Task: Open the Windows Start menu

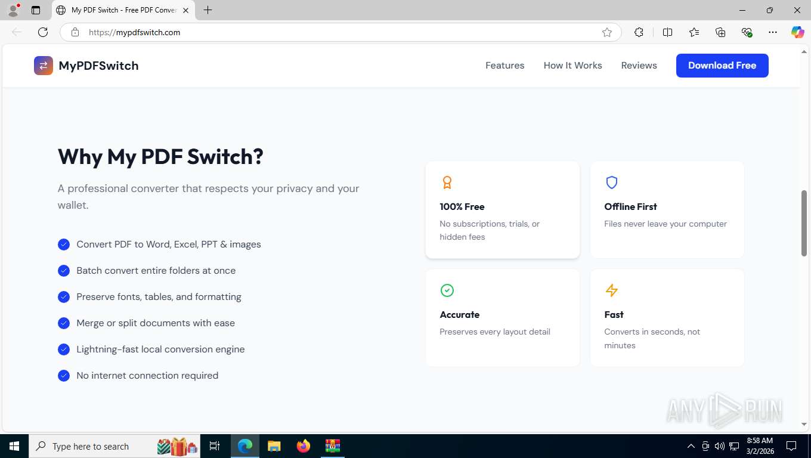Action: coord(14,446)
